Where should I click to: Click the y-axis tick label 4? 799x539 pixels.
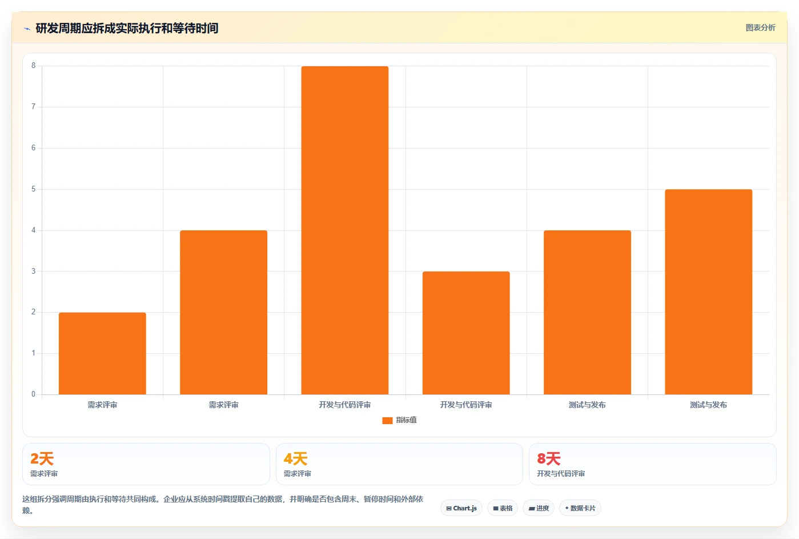pos(33,230)
